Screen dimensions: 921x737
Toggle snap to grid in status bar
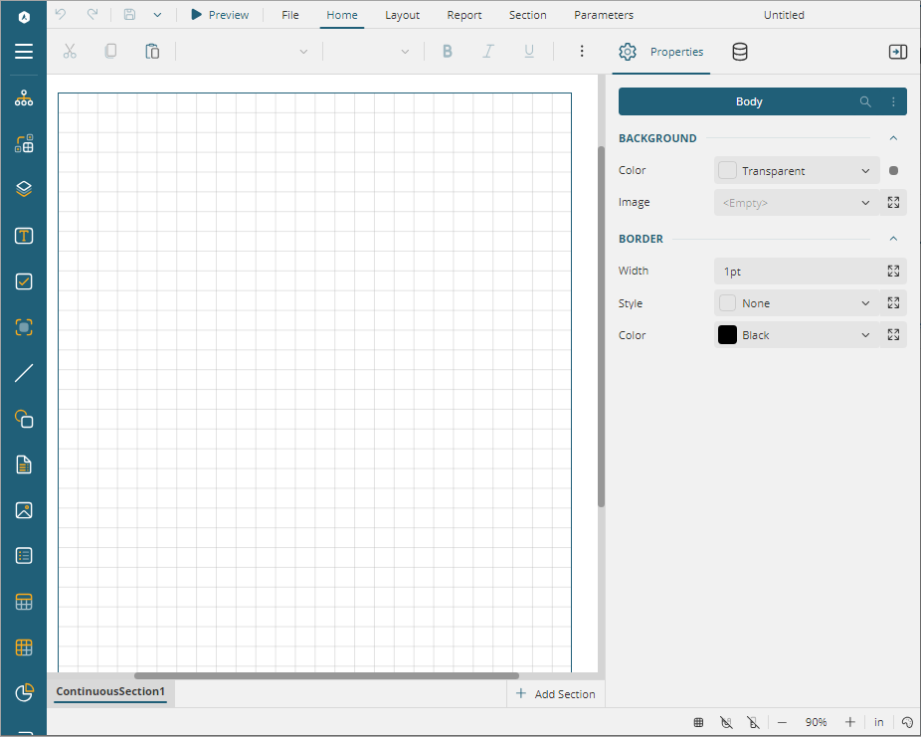pos(726,722)
